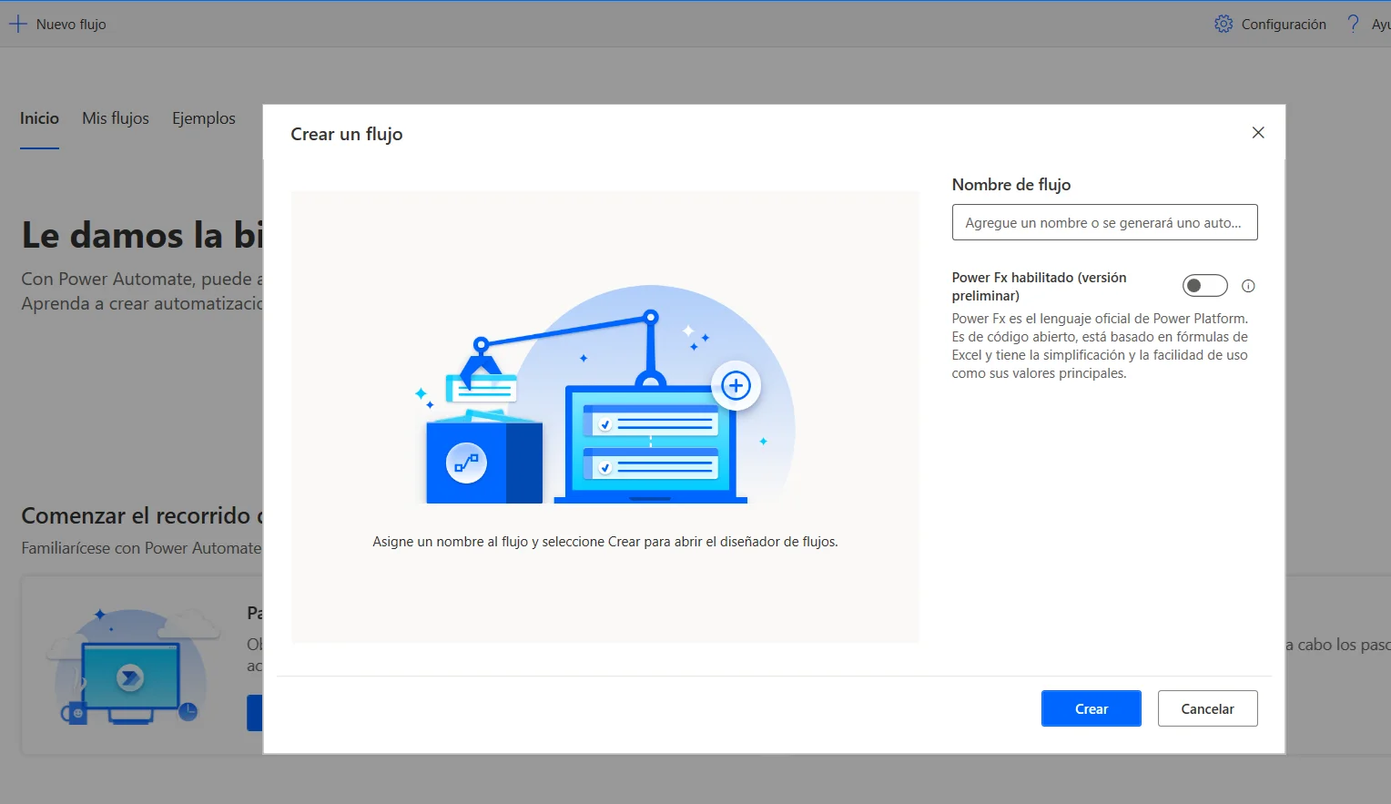This screenshot has width=1391, height=804.
Task: Click the flow designer illustration in dialog
Action: tap(604, 394)
